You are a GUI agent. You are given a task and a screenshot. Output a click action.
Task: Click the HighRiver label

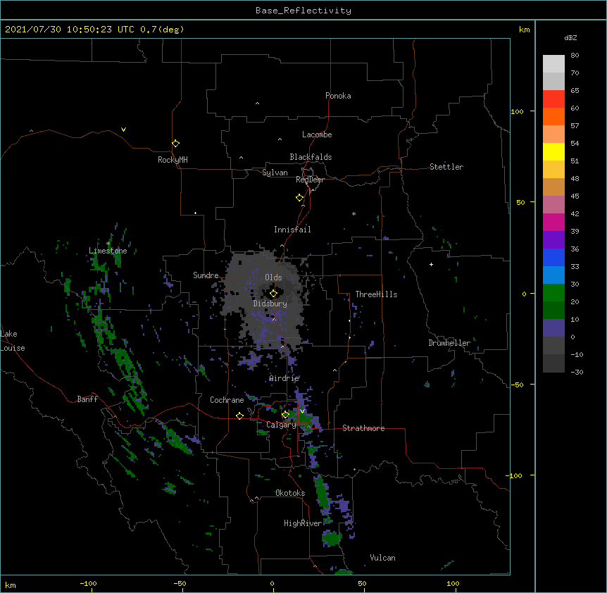303,523
